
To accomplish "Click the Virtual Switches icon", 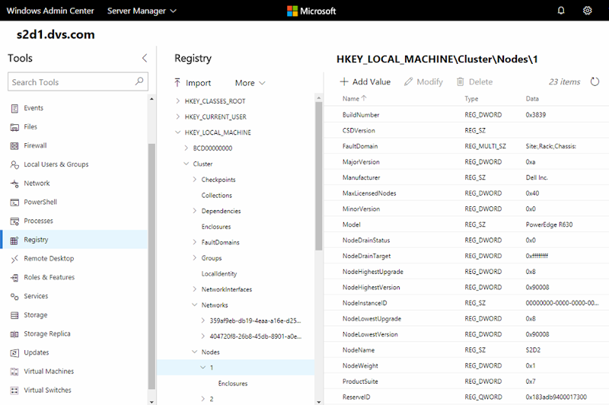I will pos(14,391).
